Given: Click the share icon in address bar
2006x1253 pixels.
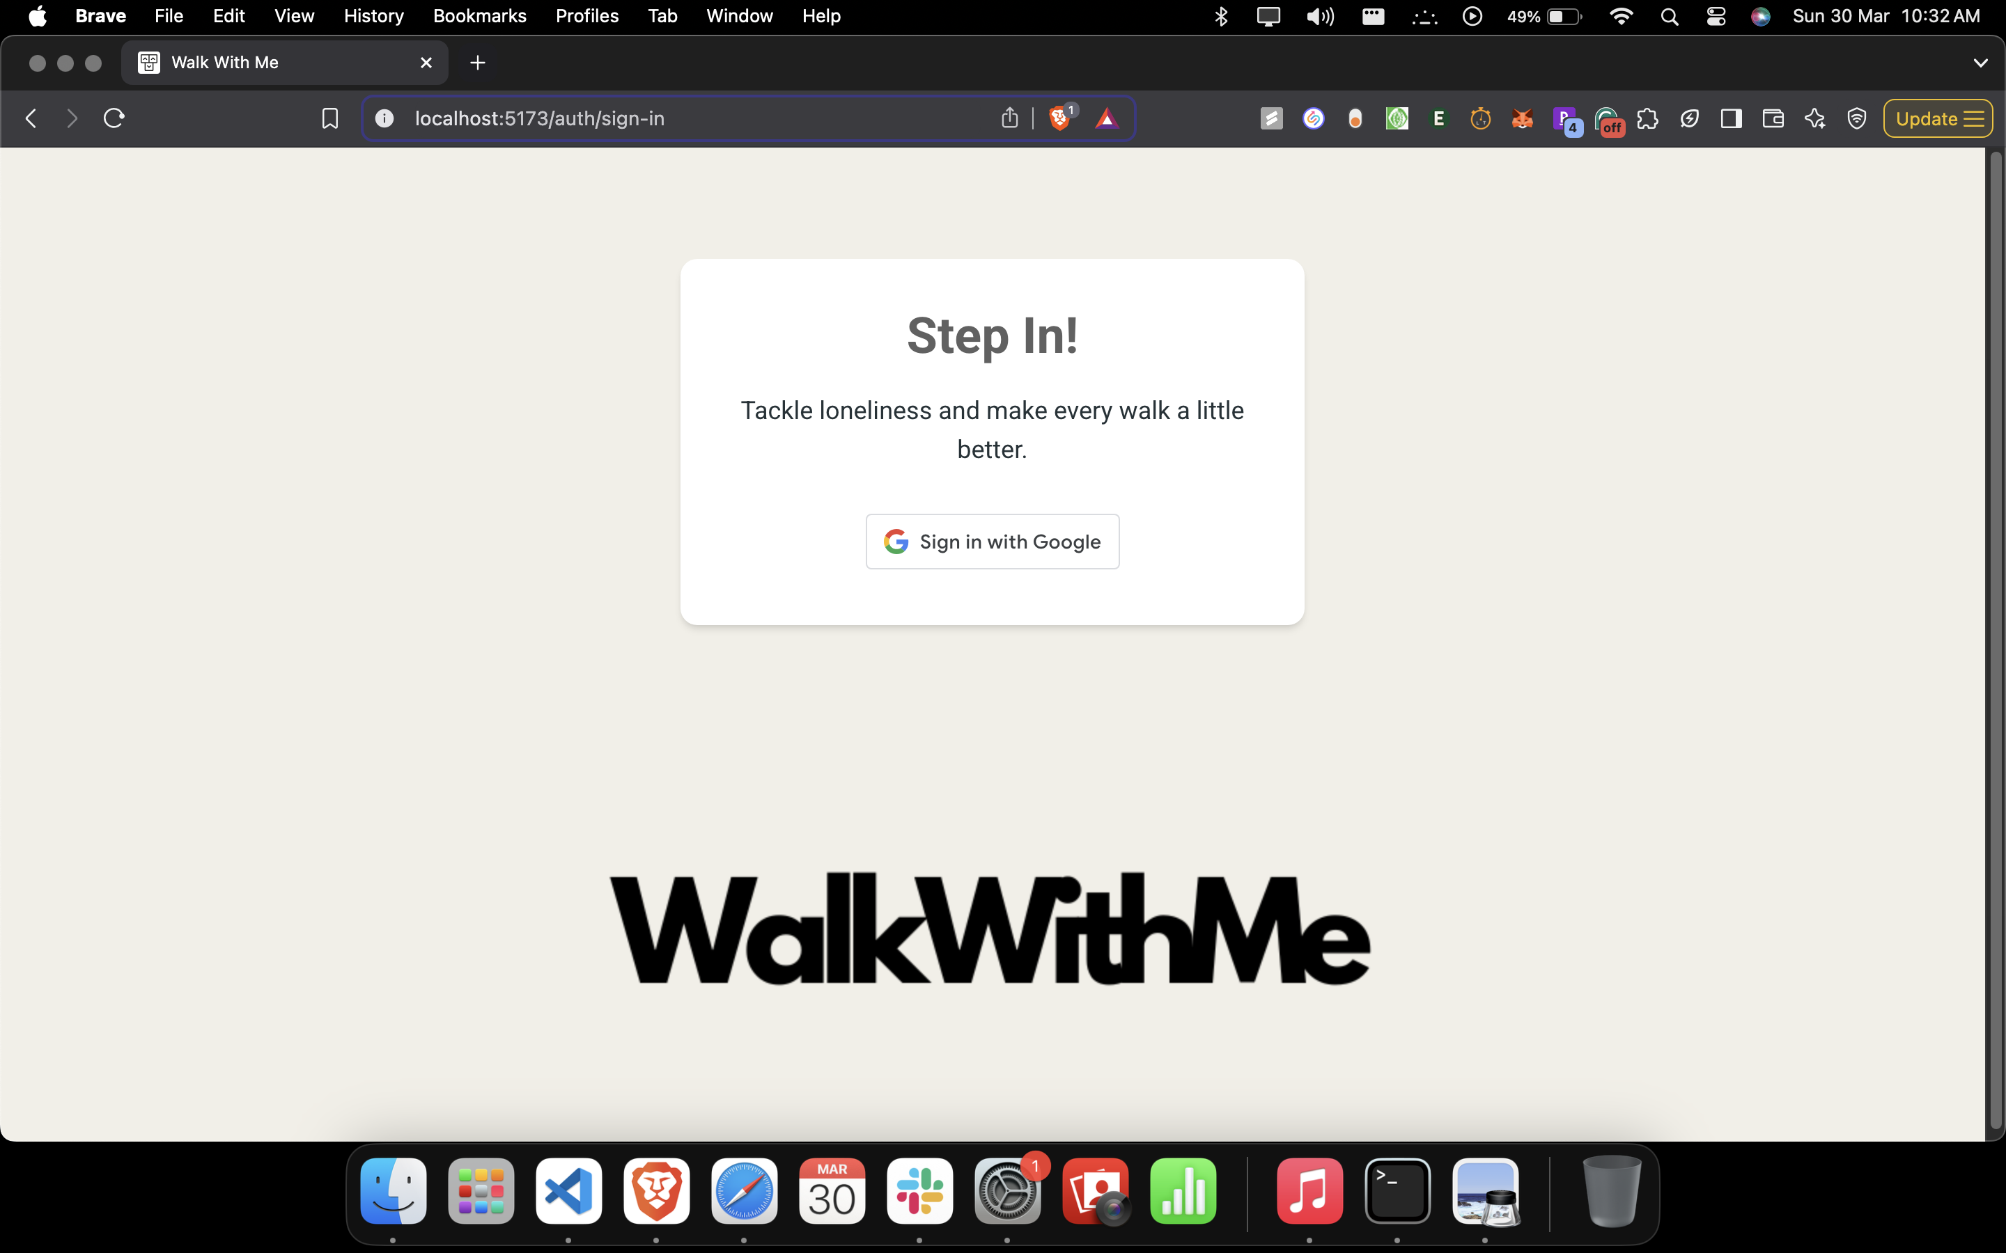Looking at the screenshot, I should pos(1009,118).
